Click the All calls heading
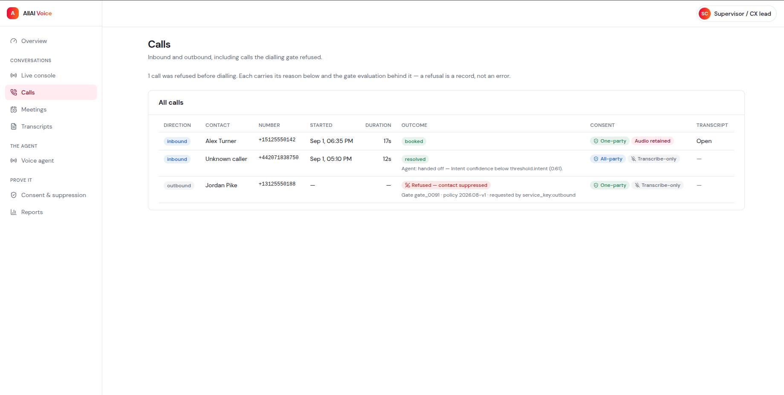This screenshot has width=784, height=395. pyautogui.click(x=171, y=103)
